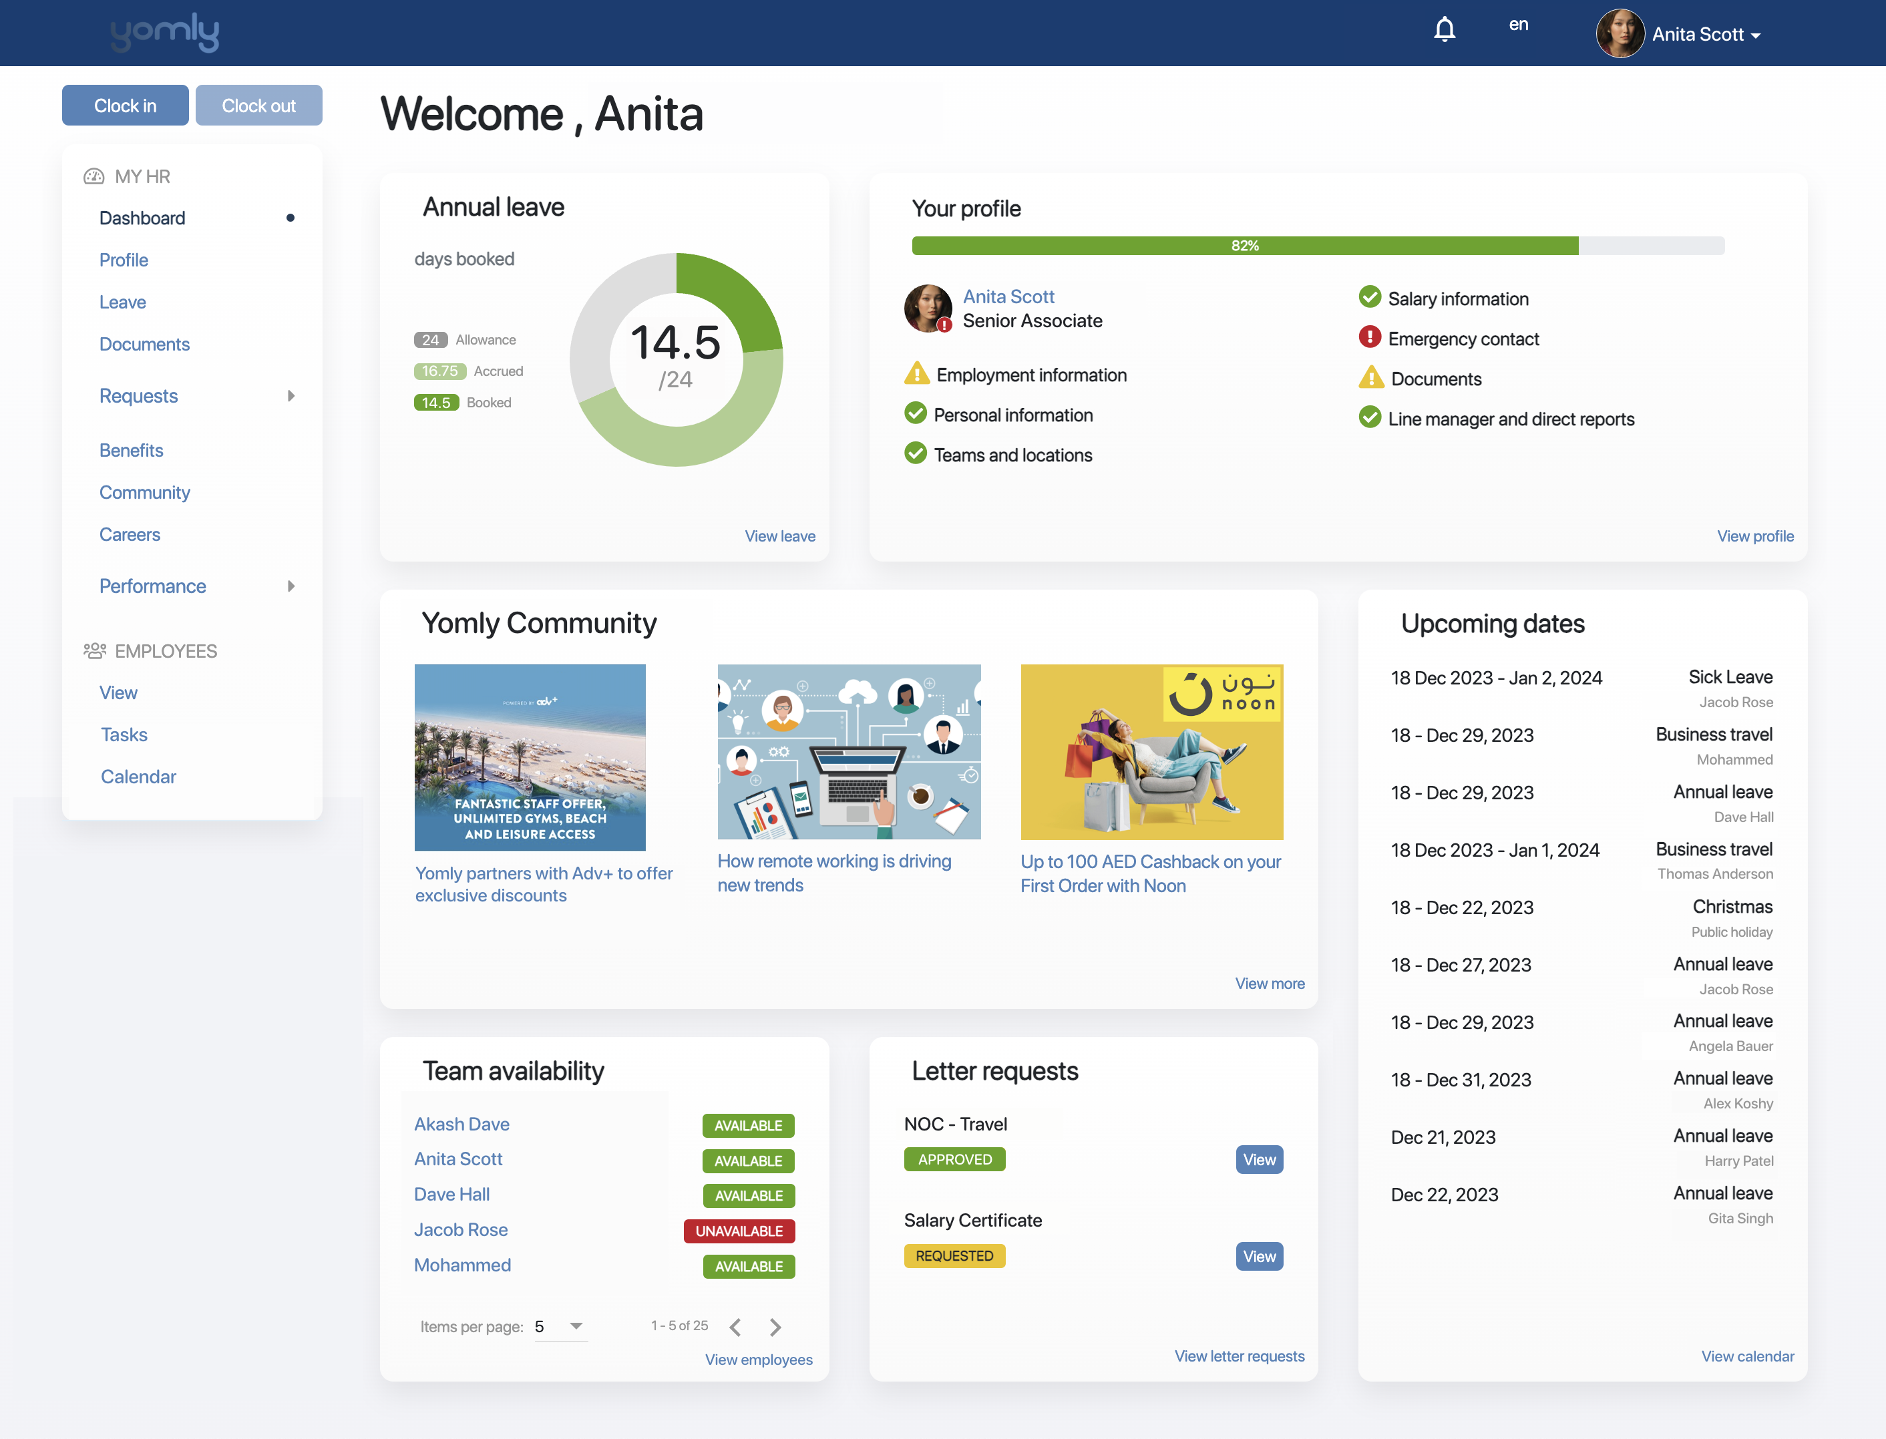Click the warning icon beside Employment information
This screenshot has width=1886, height=1439.
point(916,375)
